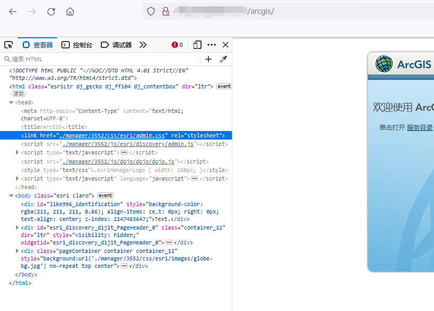434x311 pixels.
Task: Activate the element picker tool
Action: point(9,45)
